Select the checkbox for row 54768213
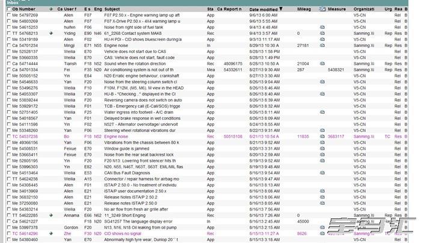Viewport: 421px width, 243px height. (9, 33)
